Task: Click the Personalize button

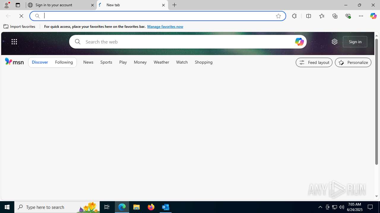Action: tap(353, 62)
